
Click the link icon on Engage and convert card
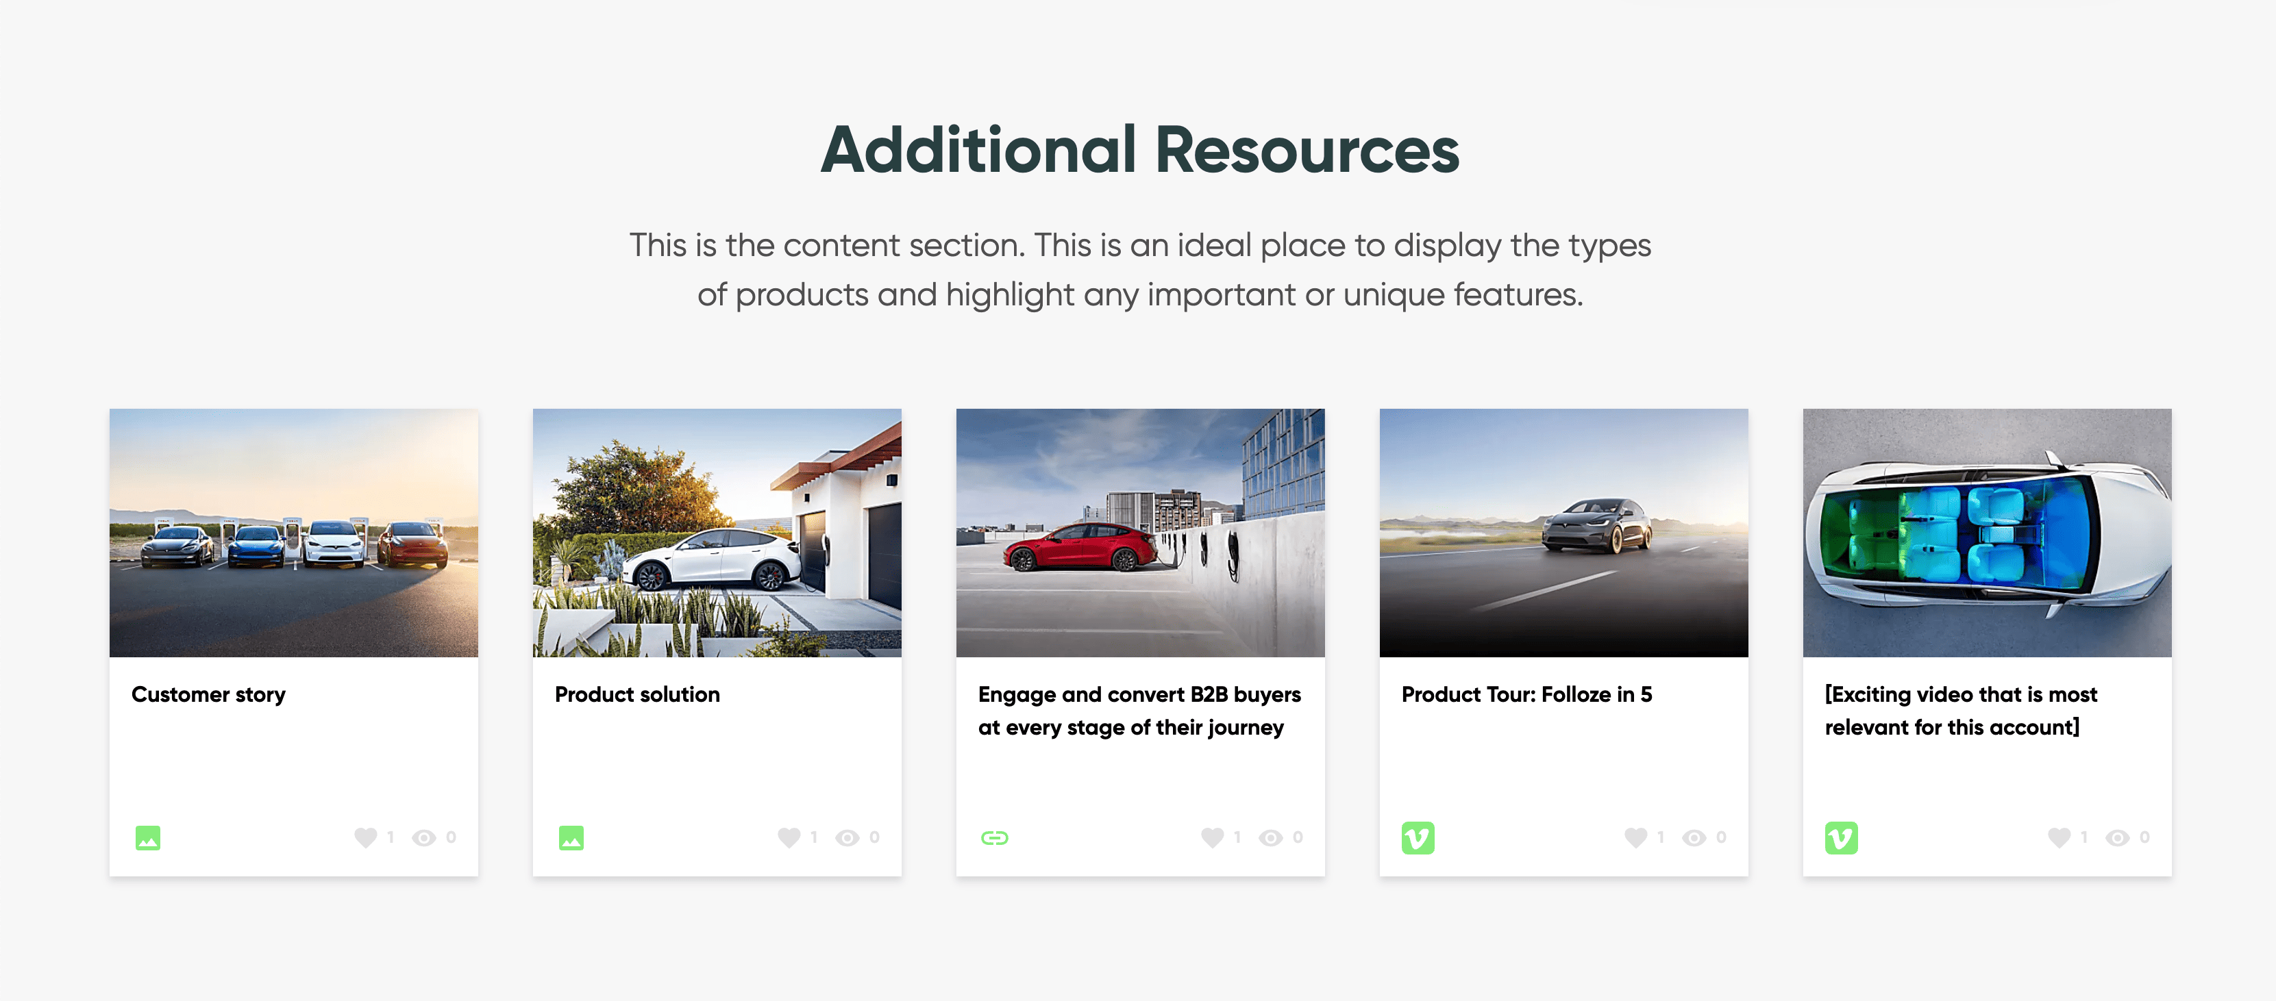coord(994,837)
